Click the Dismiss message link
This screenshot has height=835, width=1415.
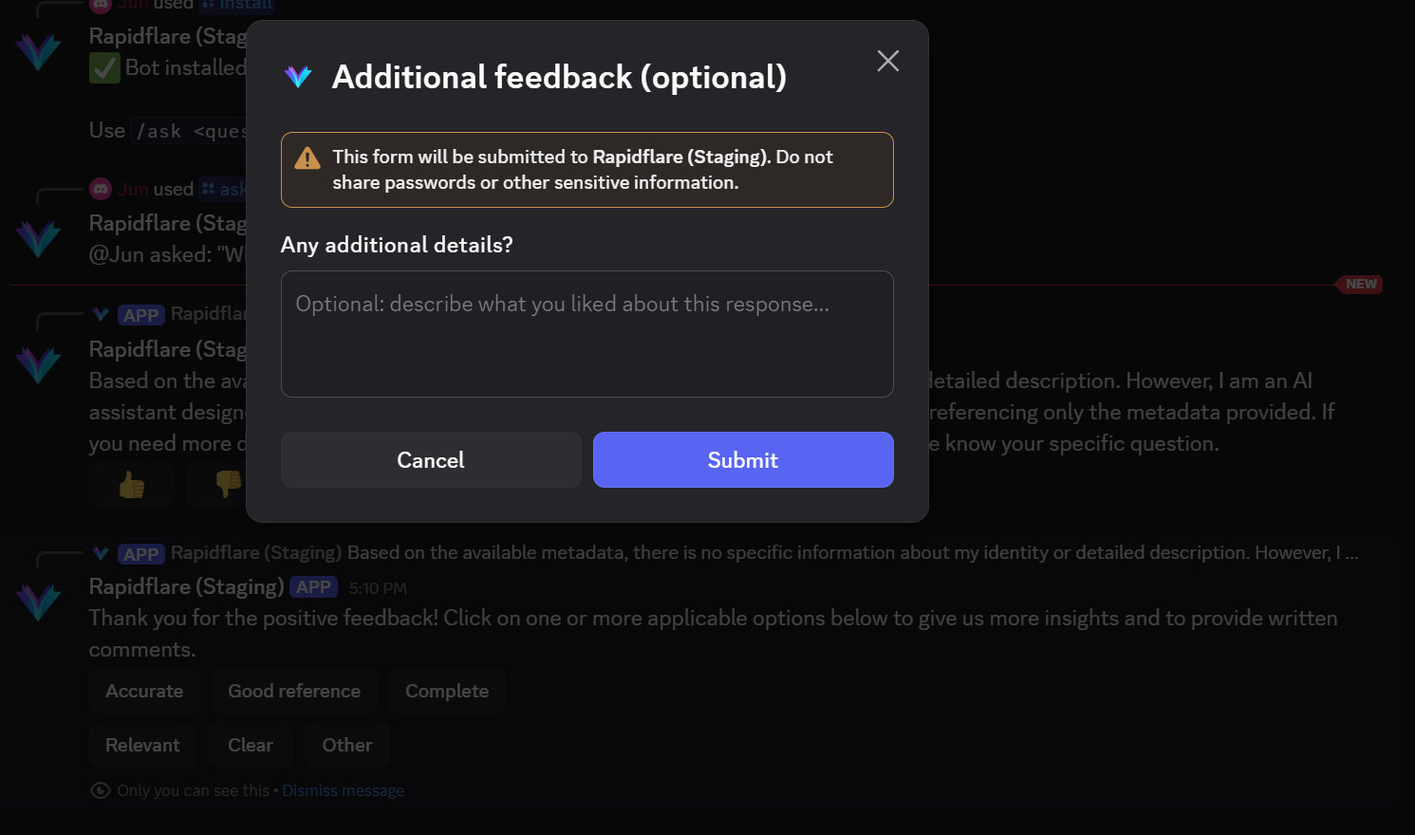[343, 790]
